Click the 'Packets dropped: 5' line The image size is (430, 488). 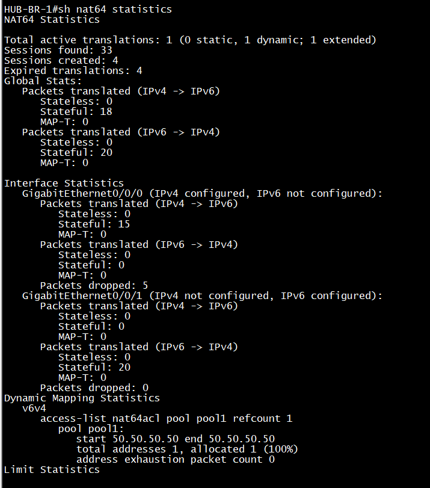94,286
